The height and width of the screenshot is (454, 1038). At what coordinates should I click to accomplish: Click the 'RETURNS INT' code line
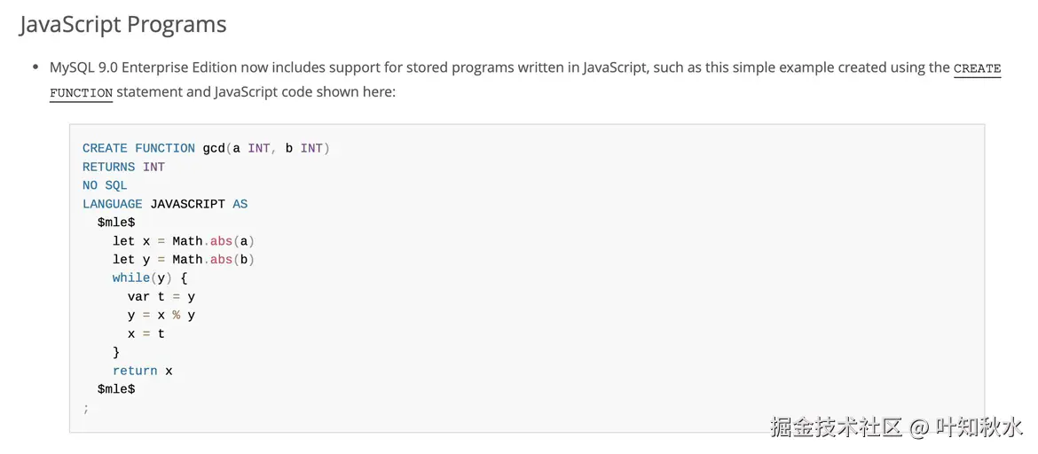point(123,167)
